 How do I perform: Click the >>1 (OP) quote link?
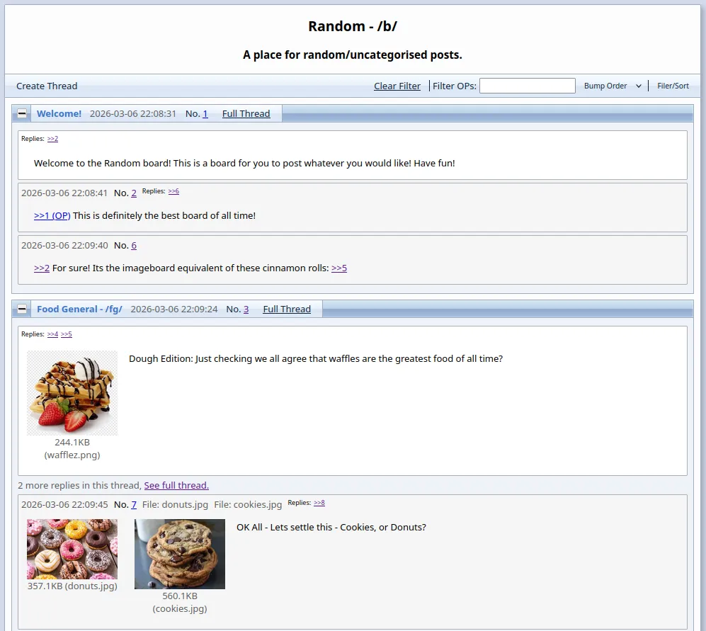pyautogui.click(x=52, y=216)
